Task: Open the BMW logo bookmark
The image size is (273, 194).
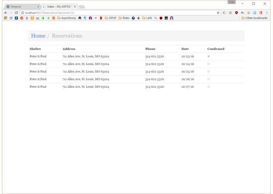Action: 133,18
